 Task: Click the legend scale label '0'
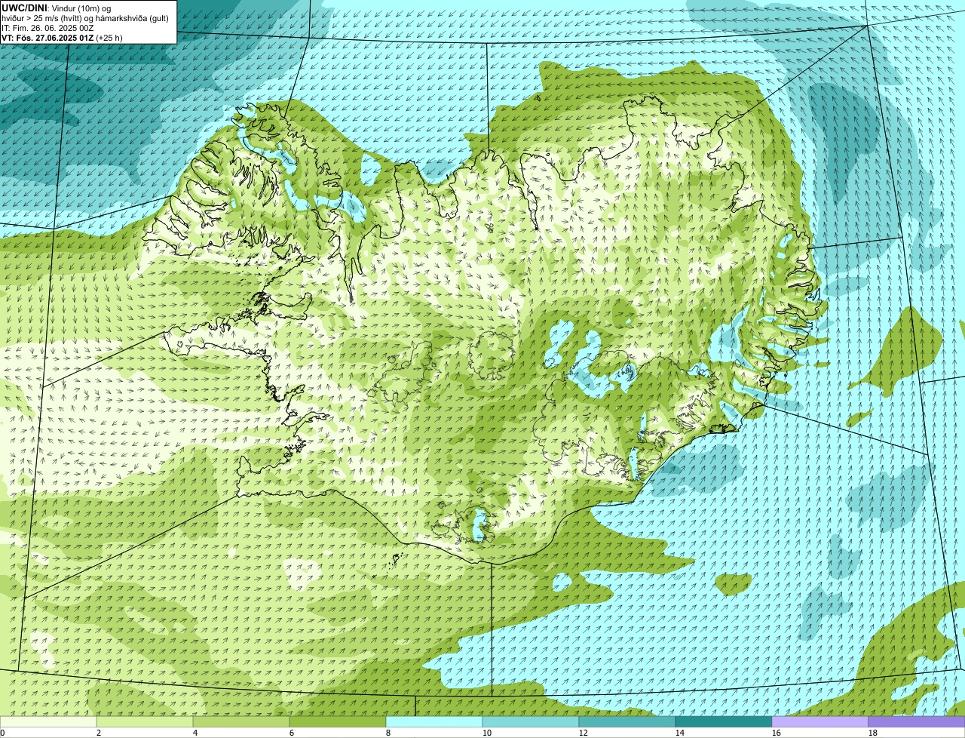coord(2,733)
